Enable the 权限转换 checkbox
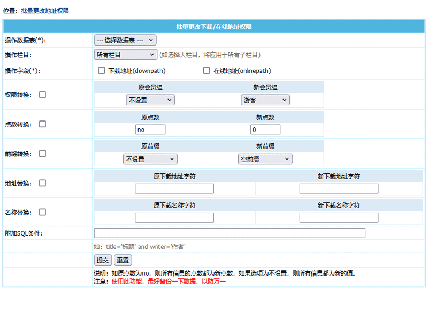This screenshot has width=428, height=326. coord(43,95)
